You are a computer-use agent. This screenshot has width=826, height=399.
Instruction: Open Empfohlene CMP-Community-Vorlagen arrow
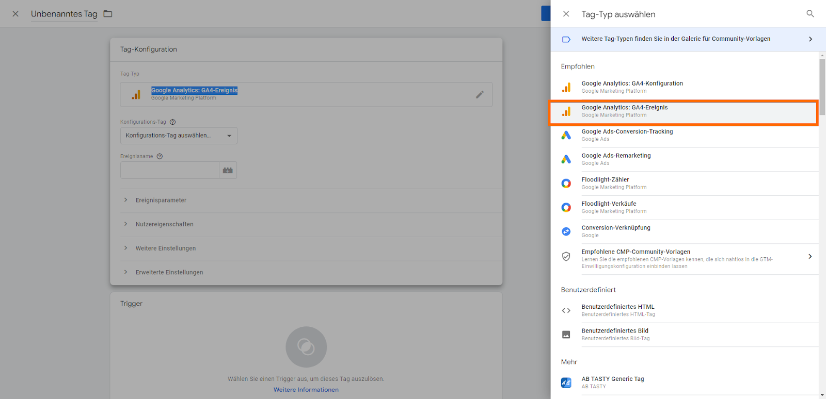pos(810,256)
